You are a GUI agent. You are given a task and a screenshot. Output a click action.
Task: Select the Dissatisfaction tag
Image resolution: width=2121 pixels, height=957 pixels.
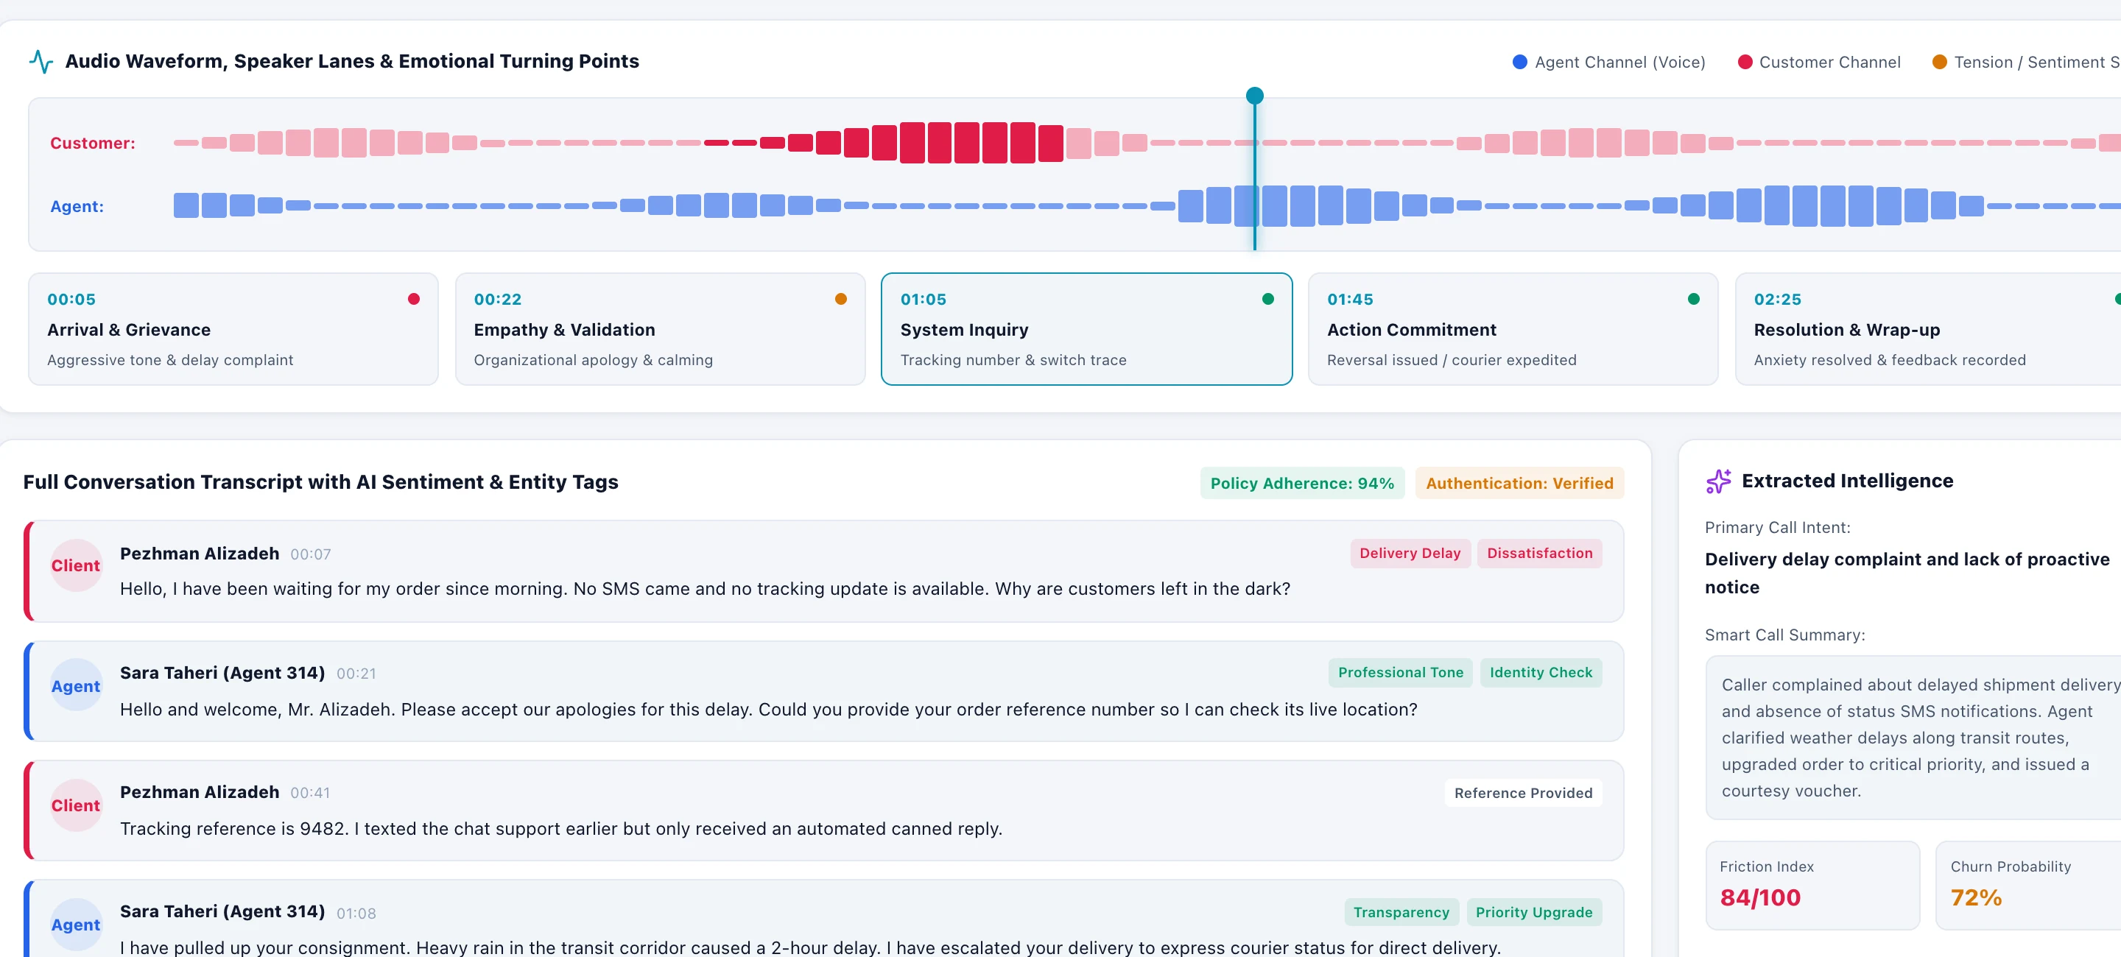click(1540, 553)
